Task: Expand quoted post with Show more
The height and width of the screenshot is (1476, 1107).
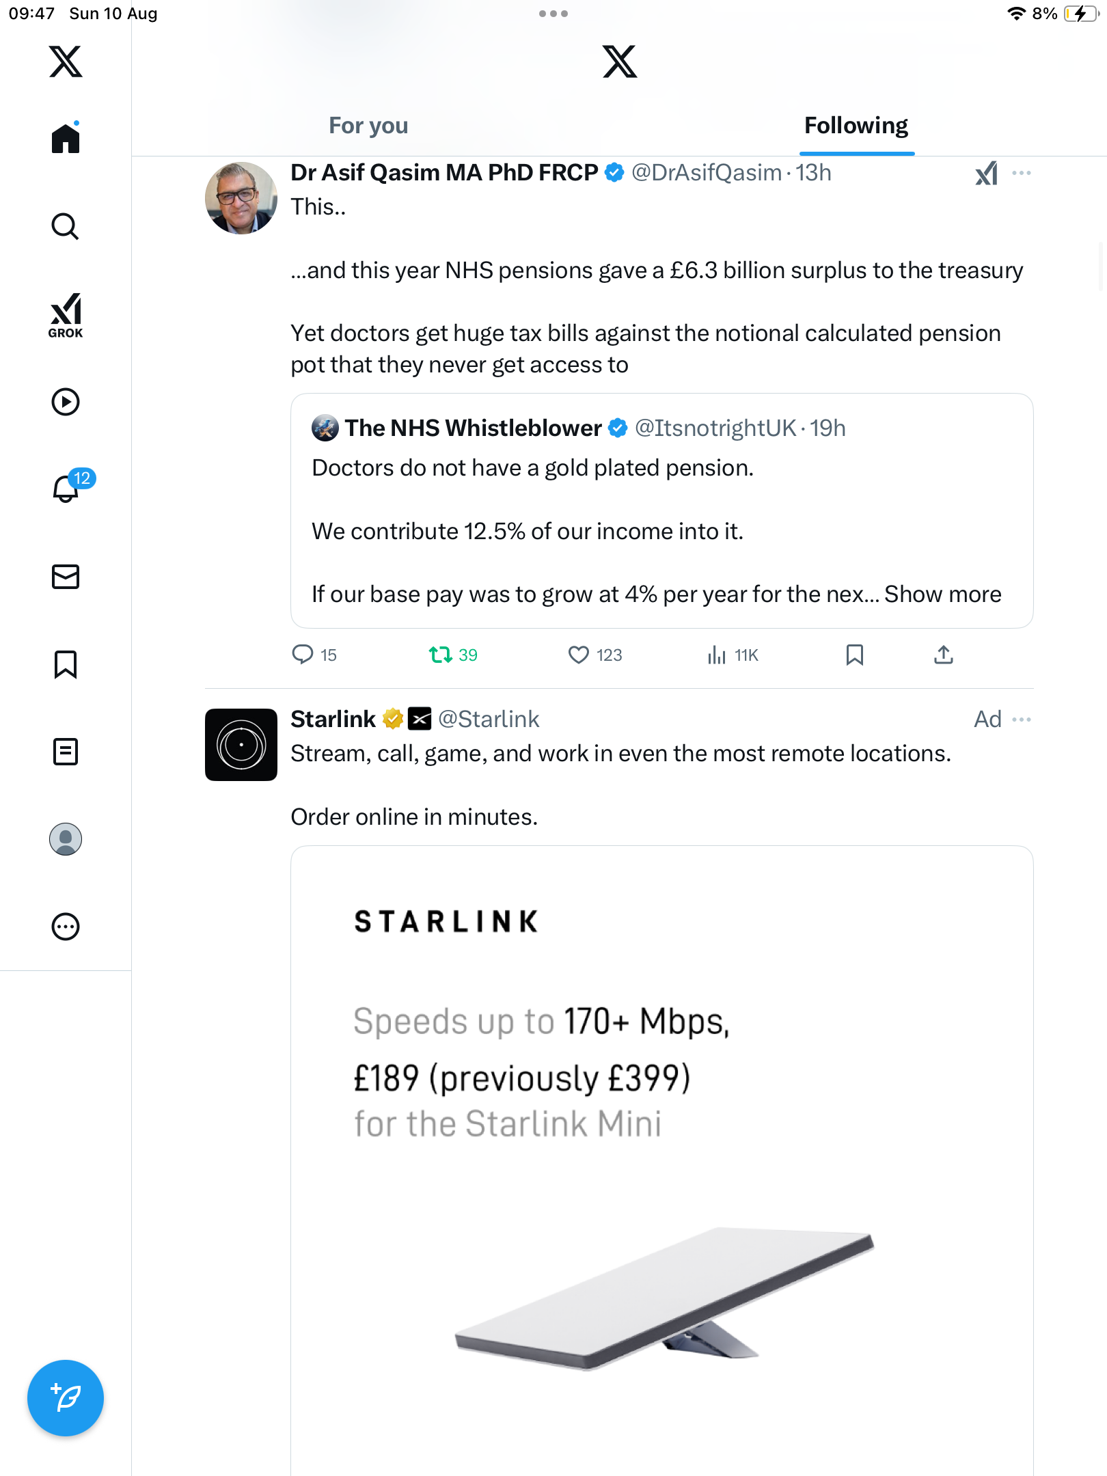Action: 943,594
